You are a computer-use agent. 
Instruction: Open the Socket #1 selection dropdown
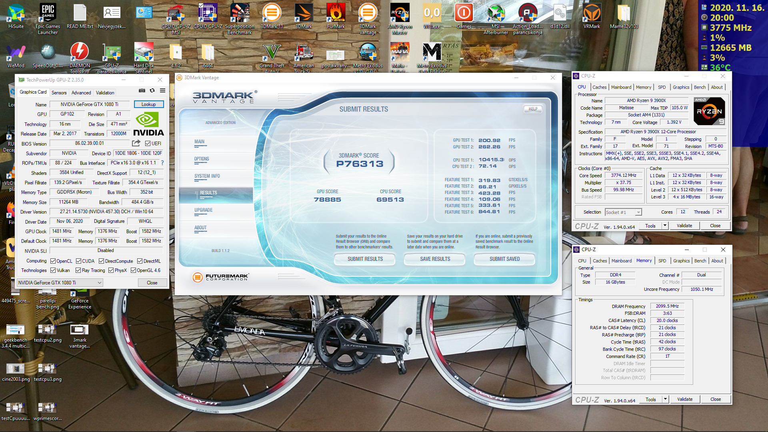pyautogui.click(x=623, y=212)
